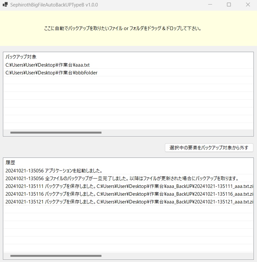Maximize the SephirothBigFileAutoBackUP window

click(x=229, y=5)
